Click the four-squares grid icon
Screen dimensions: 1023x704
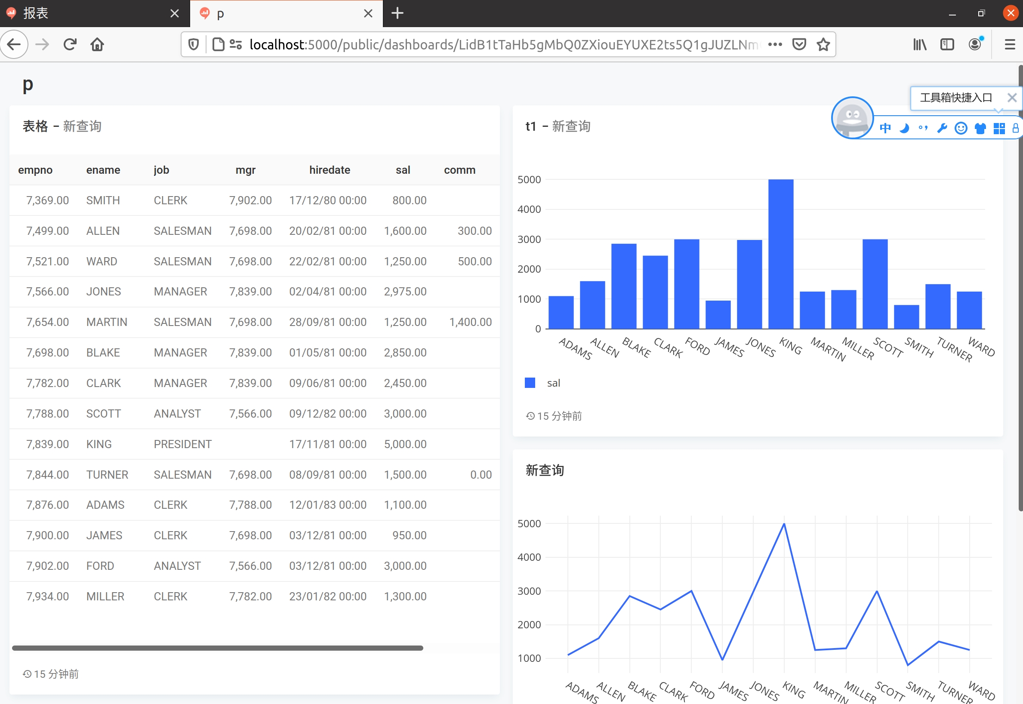[999, 128]
